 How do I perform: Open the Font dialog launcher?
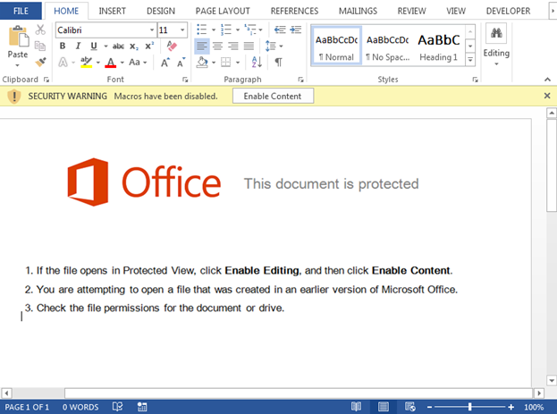click(x=185, y=80)
